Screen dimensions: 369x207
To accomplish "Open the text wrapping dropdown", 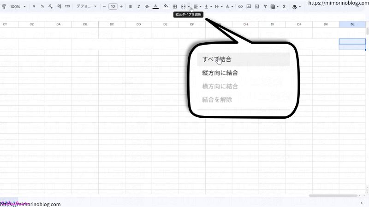I will click(x=219, y=6).
